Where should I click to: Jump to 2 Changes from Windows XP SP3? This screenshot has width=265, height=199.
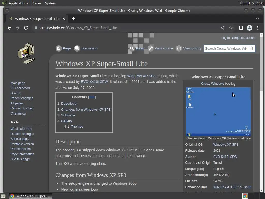point(84,110)
